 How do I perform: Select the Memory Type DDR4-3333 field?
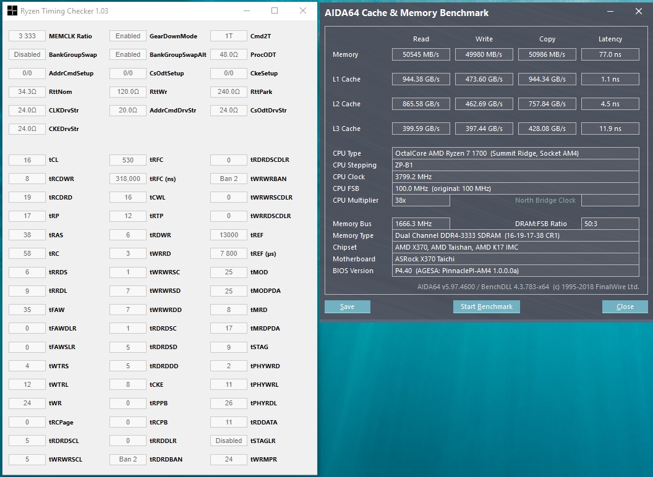(516, 235)
